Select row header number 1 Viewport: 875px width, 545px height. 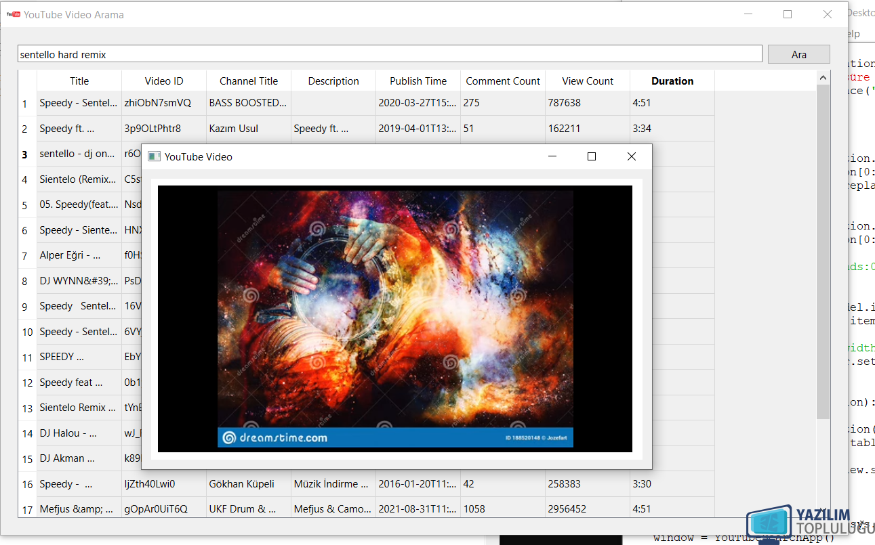[28, 104]
